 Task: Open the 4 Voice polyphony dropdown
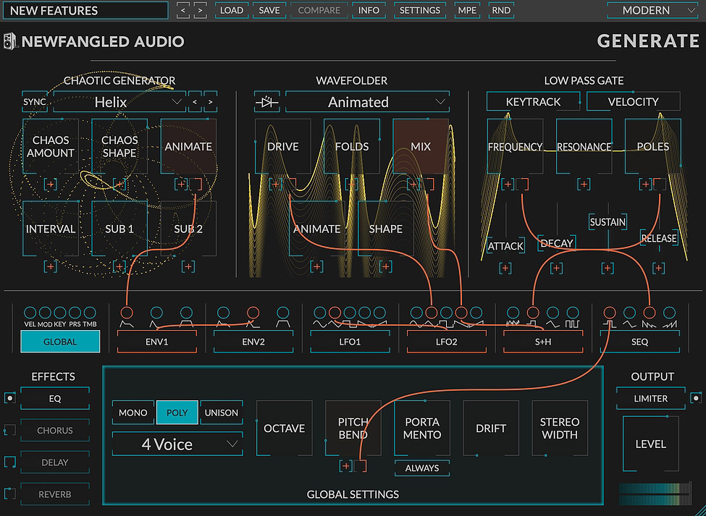click(x=177, y=444)
